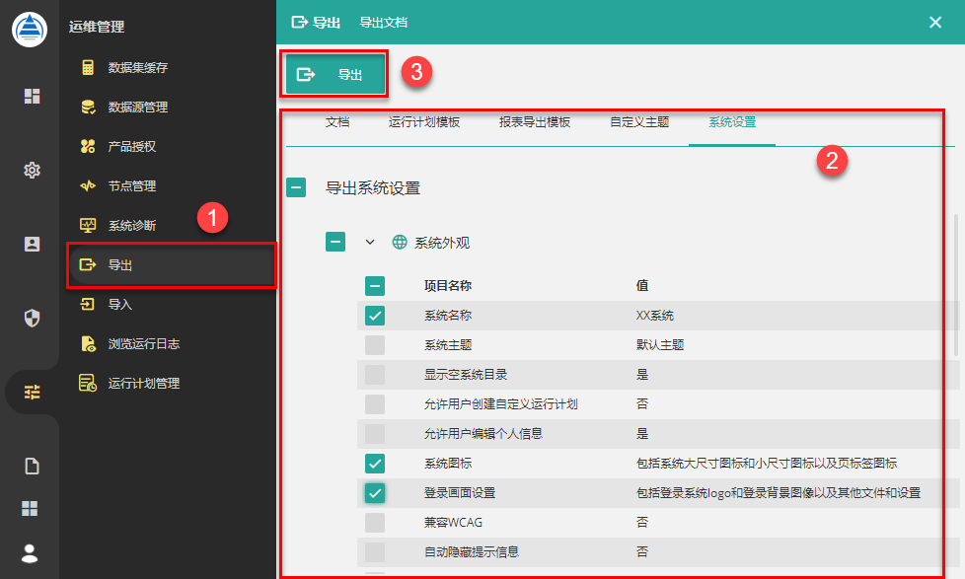Click the user profile icon at bottom left
This screenshot has height=579, width=965.
point(31,553)
